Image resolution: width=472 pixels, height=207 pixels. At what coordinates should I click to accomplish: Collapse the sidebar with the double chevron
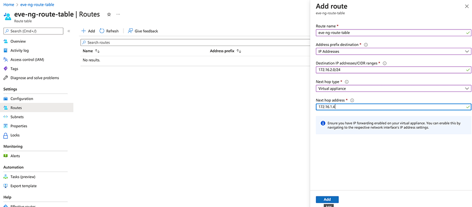pos(69,31)
